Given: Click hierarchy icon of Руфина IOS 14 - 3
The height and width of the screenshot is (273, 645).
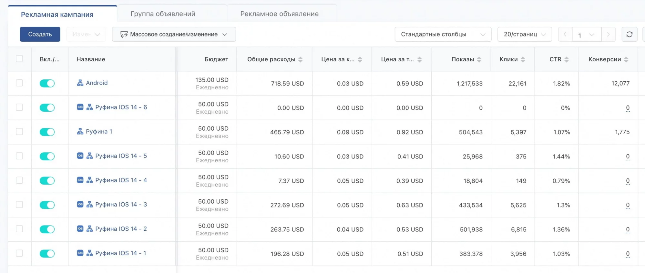Looking at the screenshot, I should pyautogui.click(x=90, y=204).
